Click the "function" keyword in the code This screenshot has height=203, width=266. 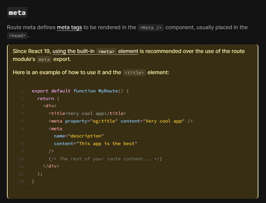click(x=85, y=91)
